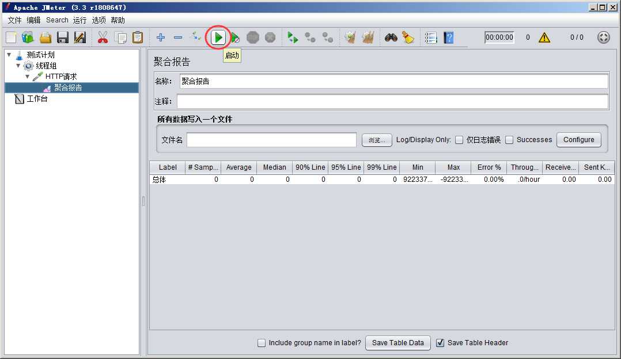Enable Include group name in label checkbox

tap(262, 343)
